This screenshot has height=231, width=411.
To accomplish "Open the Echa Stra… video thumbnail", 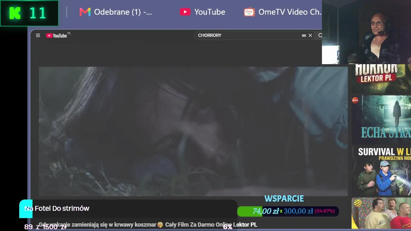I will tap(381, 120).
